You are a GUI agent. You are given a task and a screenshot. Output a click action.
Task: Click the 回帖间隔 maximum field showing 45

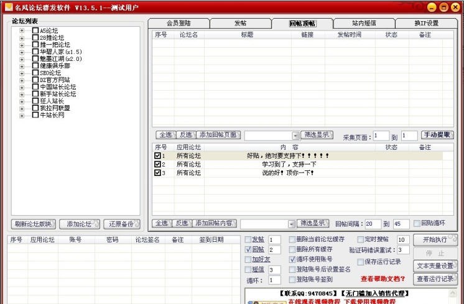click(x=401, y=224)
